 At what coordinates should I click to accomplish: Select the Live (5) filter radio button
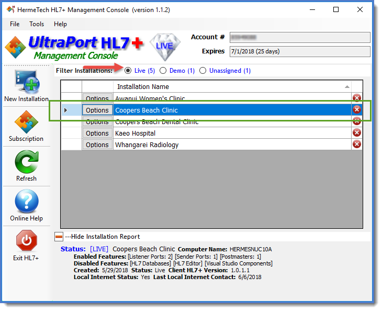point(128,71)
